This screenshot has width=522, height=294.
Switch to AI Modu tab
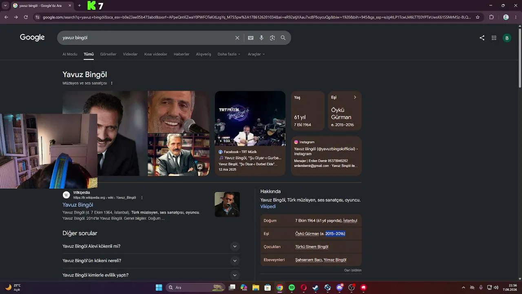tap(70, 54)
